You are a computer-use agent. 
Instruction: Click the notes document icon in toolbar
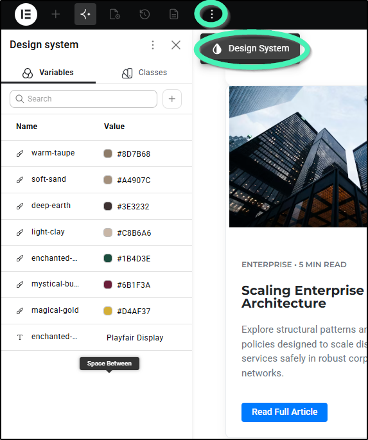tap(173, 14)
